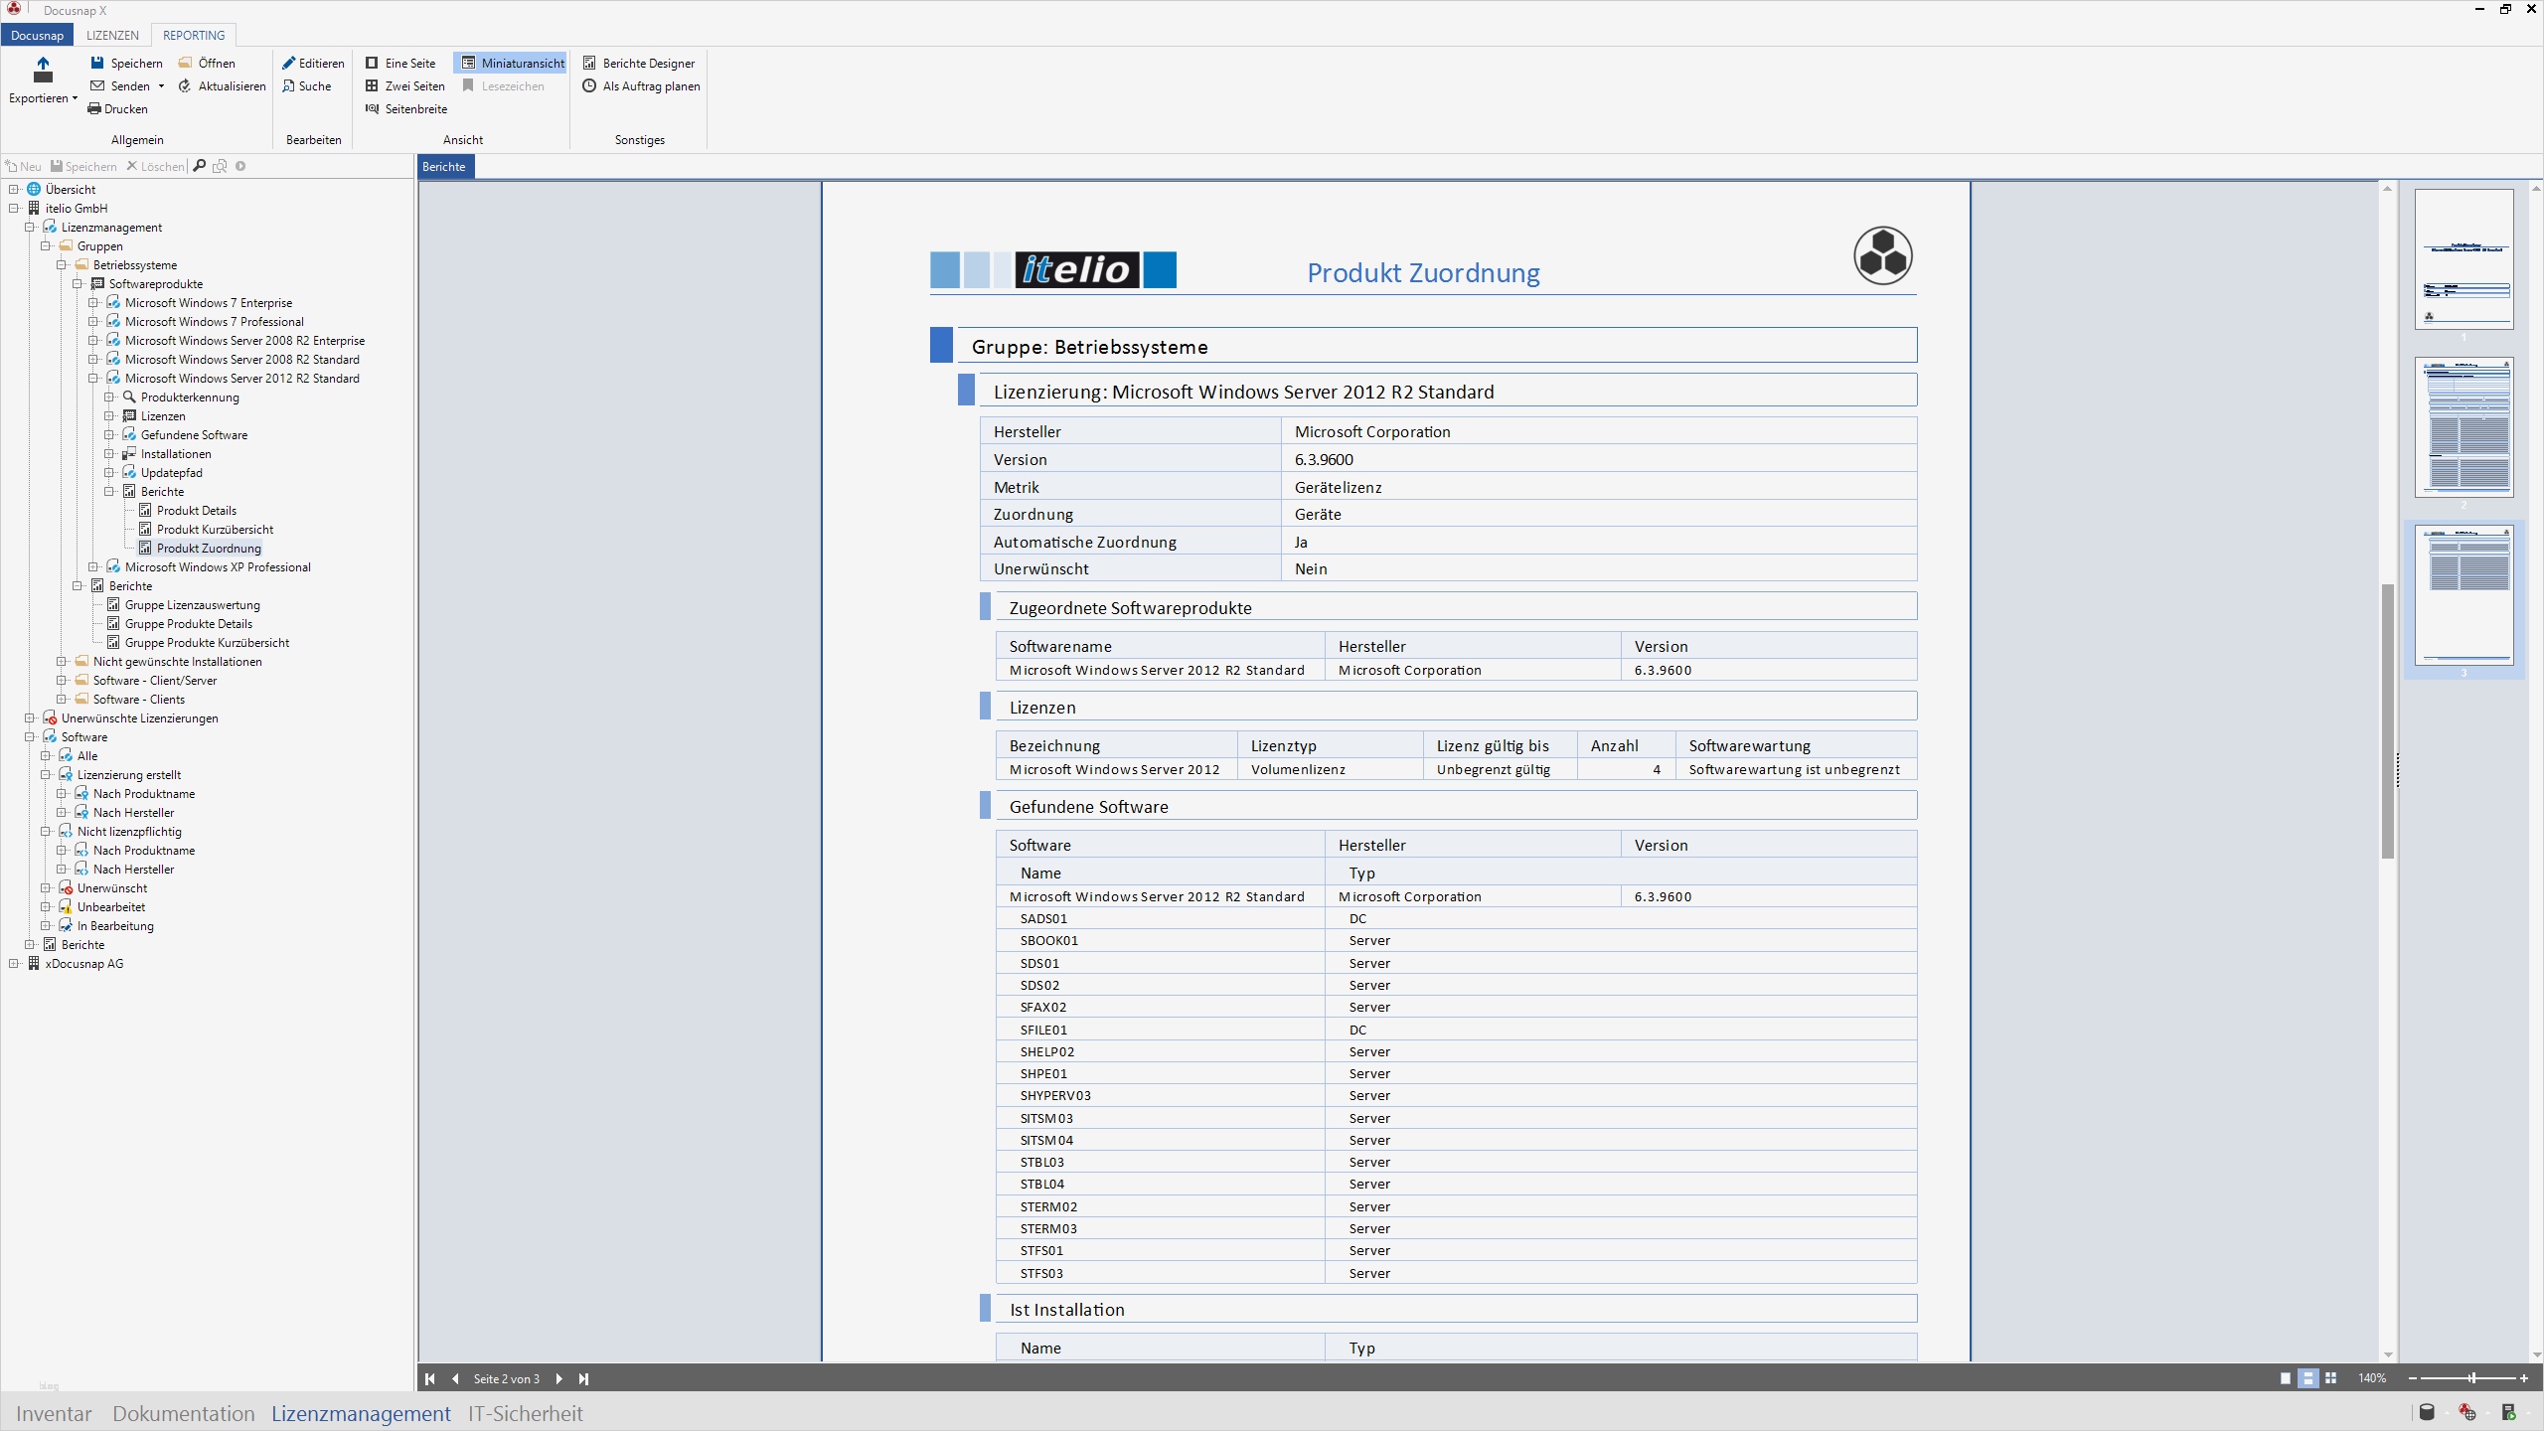Click the zoom slider in the status bar

coord(2471,1378)
